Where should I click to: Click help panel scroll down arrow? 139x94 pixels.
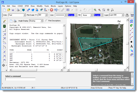132,84
